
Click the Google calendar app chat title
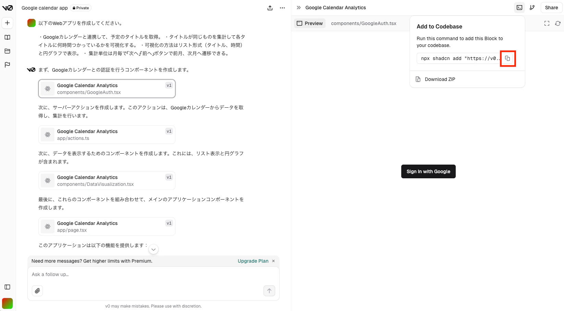[x=45, y=8]
